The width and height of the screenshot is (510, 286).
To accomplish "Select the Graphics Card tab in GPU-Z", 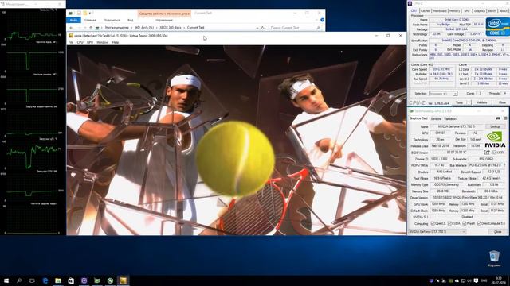I will [418, 118].
